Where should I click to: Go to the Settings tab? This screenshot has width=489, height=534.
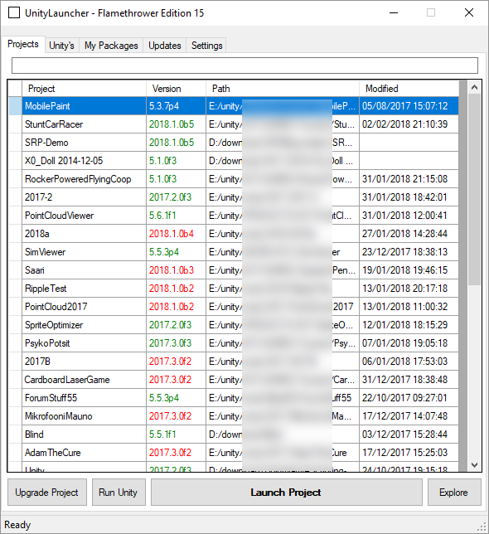pos(206,46)
